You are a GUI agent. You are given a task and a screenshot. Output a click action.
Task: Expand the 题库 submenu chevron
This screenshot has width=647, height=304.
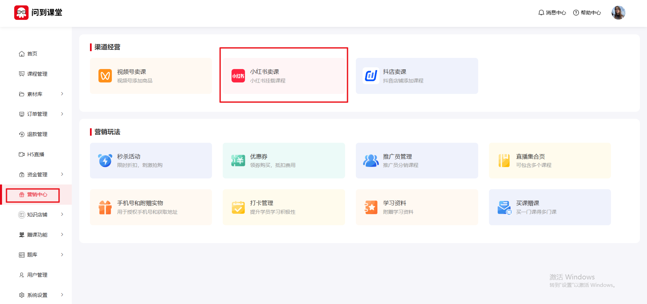(62, 255)
